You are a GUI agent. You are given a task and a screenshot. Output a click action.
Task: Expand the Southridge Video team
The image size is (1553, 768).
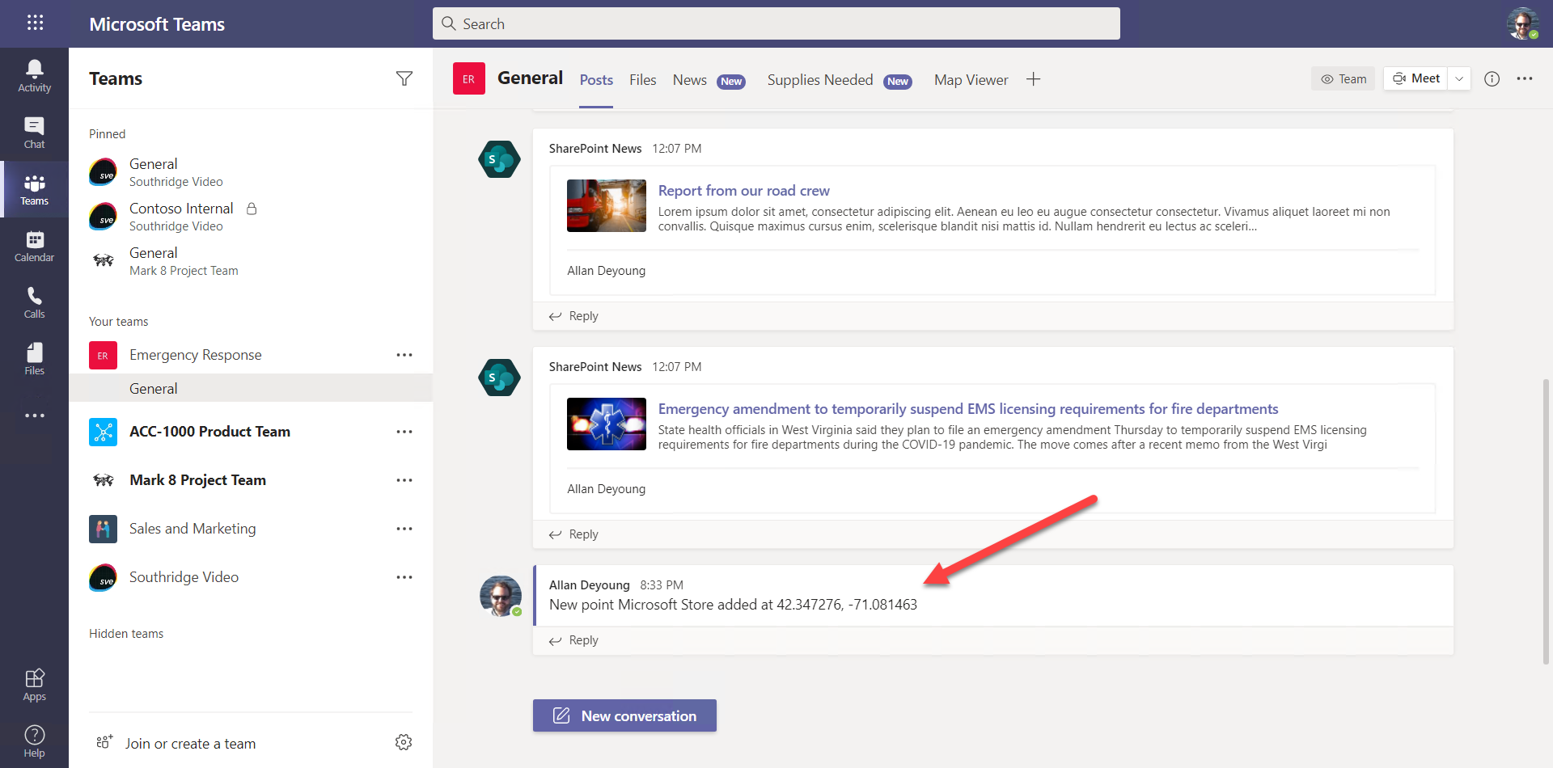184,577
